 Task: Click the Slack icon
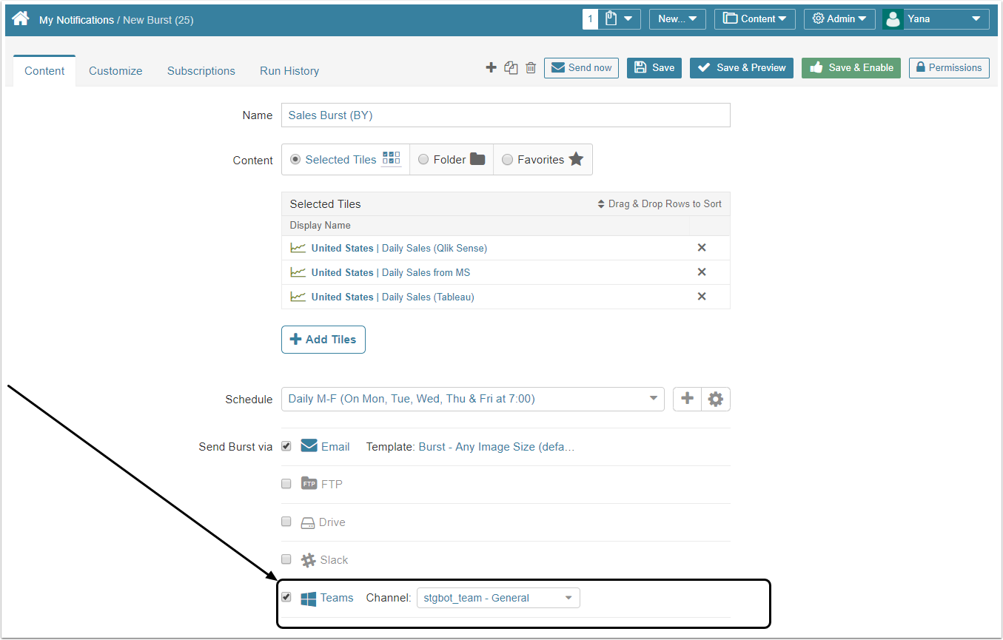point(308,560)
